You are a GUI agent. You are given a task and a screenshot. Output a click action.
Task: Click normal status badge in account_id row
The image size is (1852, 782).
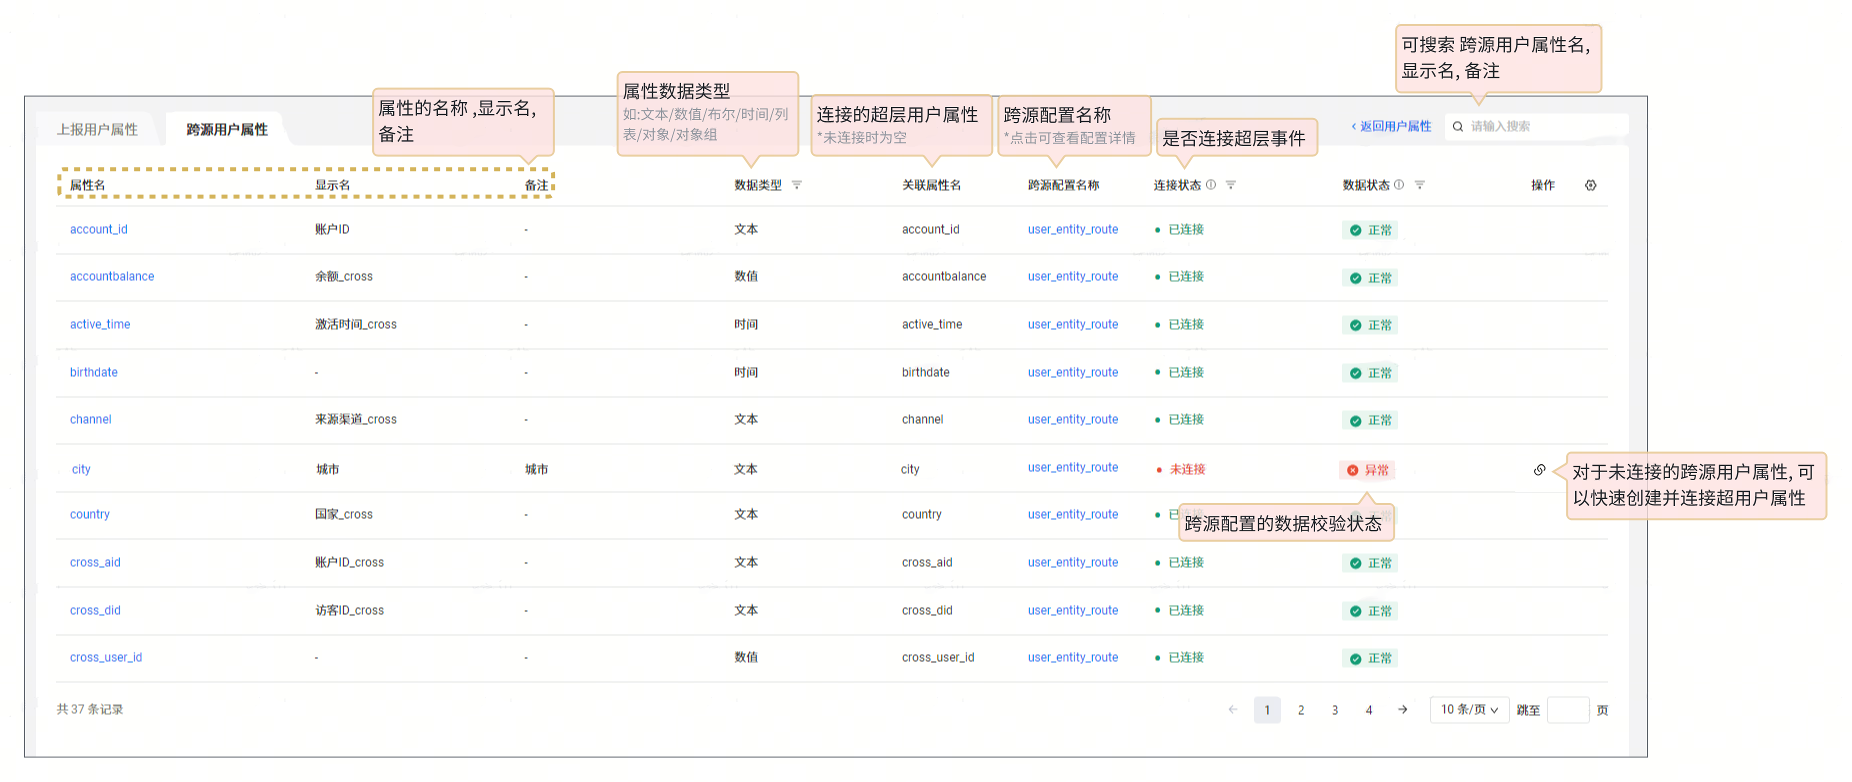pyautogui.click(x=1370, y=230)
